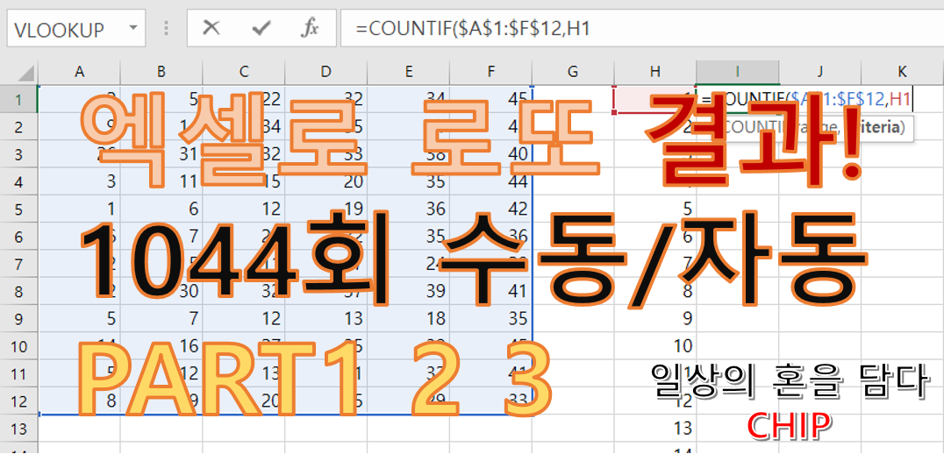The height and width of the screenshot is (454, 944).
Task: Click cell C9 containing 12
Action: 244,319
